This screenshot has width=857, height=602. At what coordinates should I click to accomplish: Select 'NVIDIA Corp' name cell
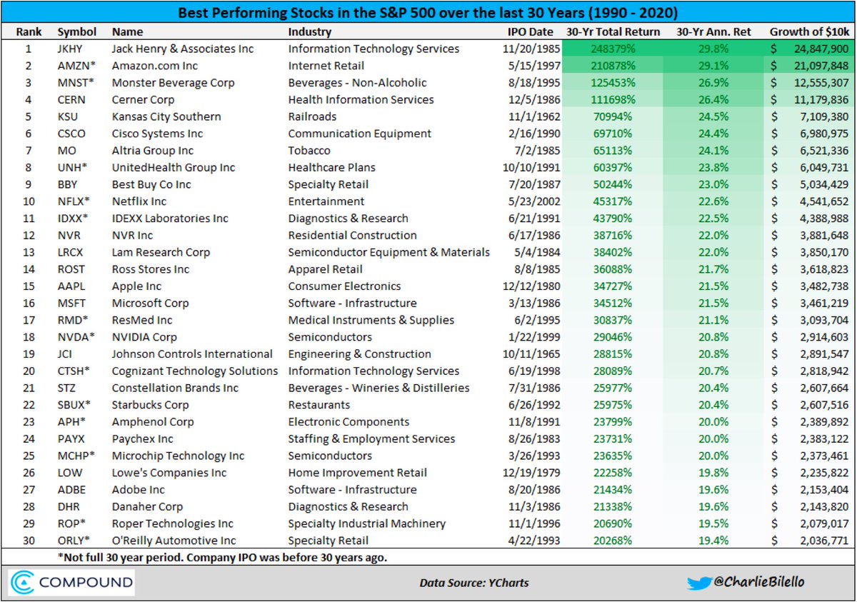coord(144,337)
